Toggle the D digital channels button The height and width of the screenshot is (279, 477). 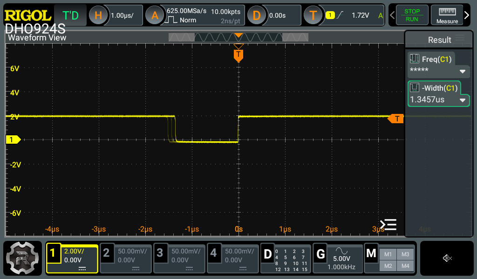(267, 254)
